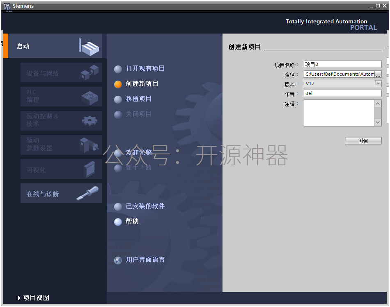Open 新手上路 entry
390x307 pixels.
pyautogui.click(x=139, y=168)
